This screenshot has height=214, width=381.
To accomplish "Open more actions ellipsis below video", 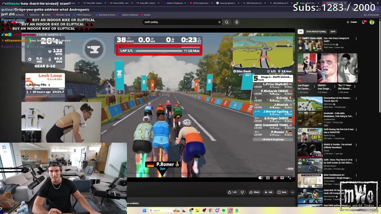I will click(292, 192).
